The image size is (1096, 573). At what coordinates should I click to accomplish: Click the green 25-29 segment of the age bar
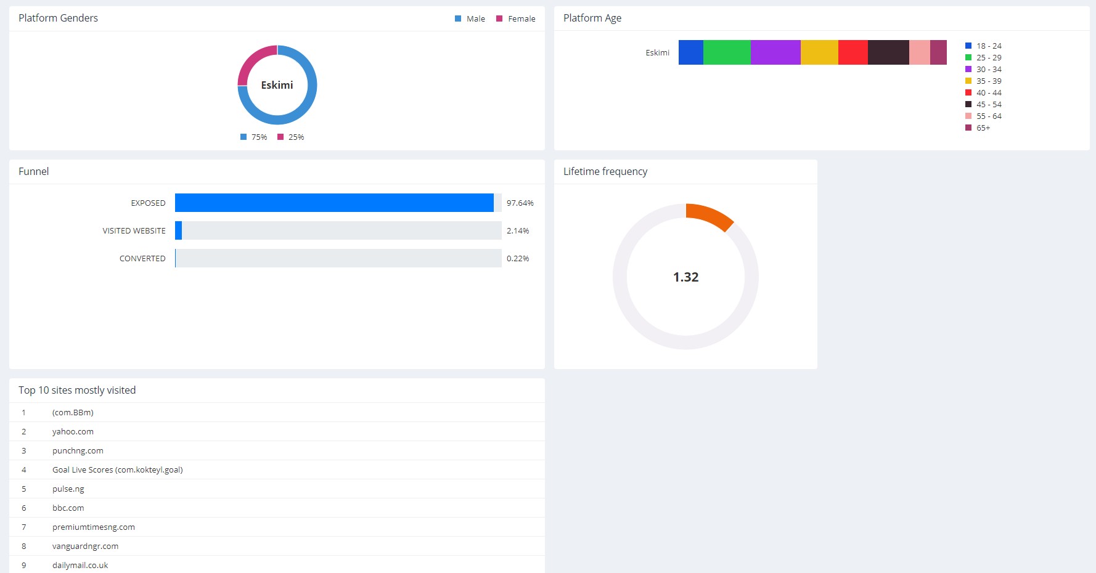tap(727, 52)
